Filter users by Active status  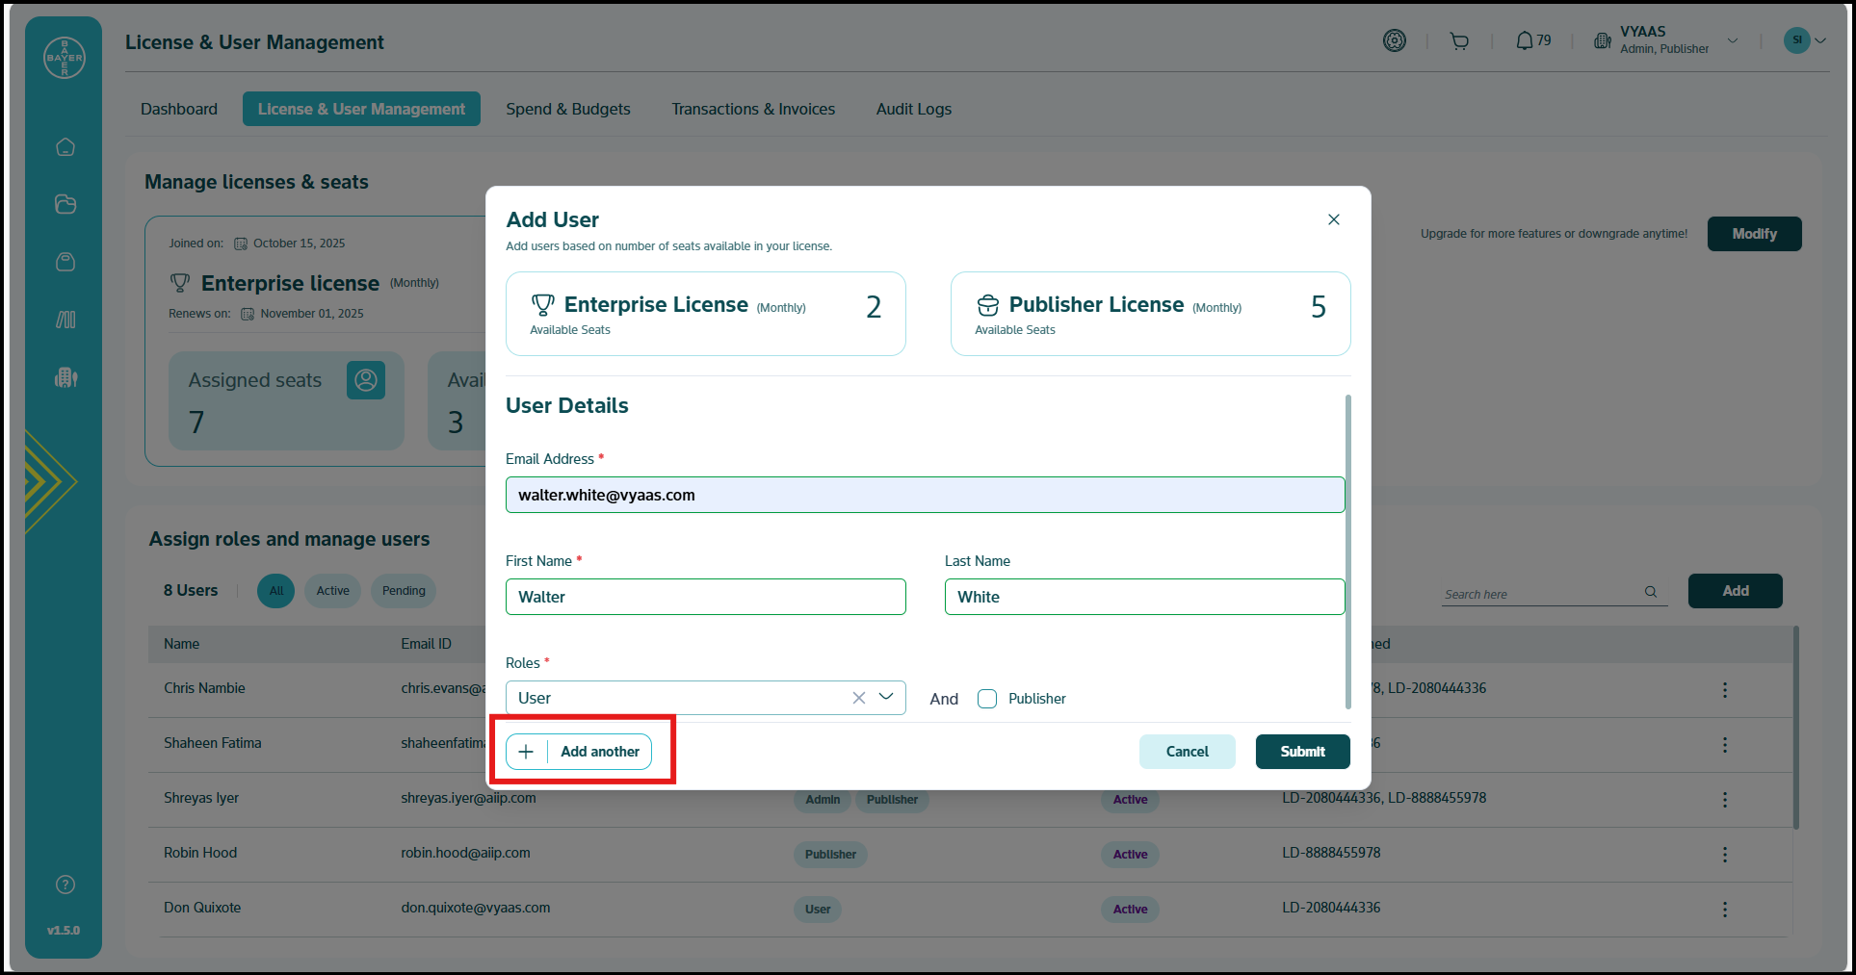[x=332, y=591]
